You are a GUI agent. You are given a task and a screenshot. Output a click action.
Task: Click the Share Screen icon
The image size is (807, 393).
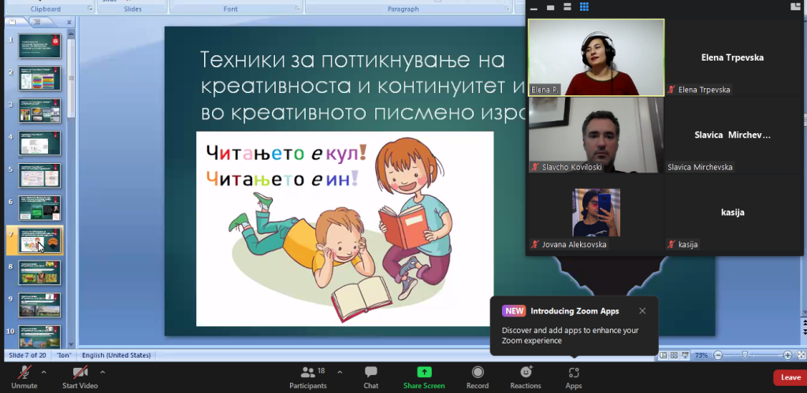[424, 376]
